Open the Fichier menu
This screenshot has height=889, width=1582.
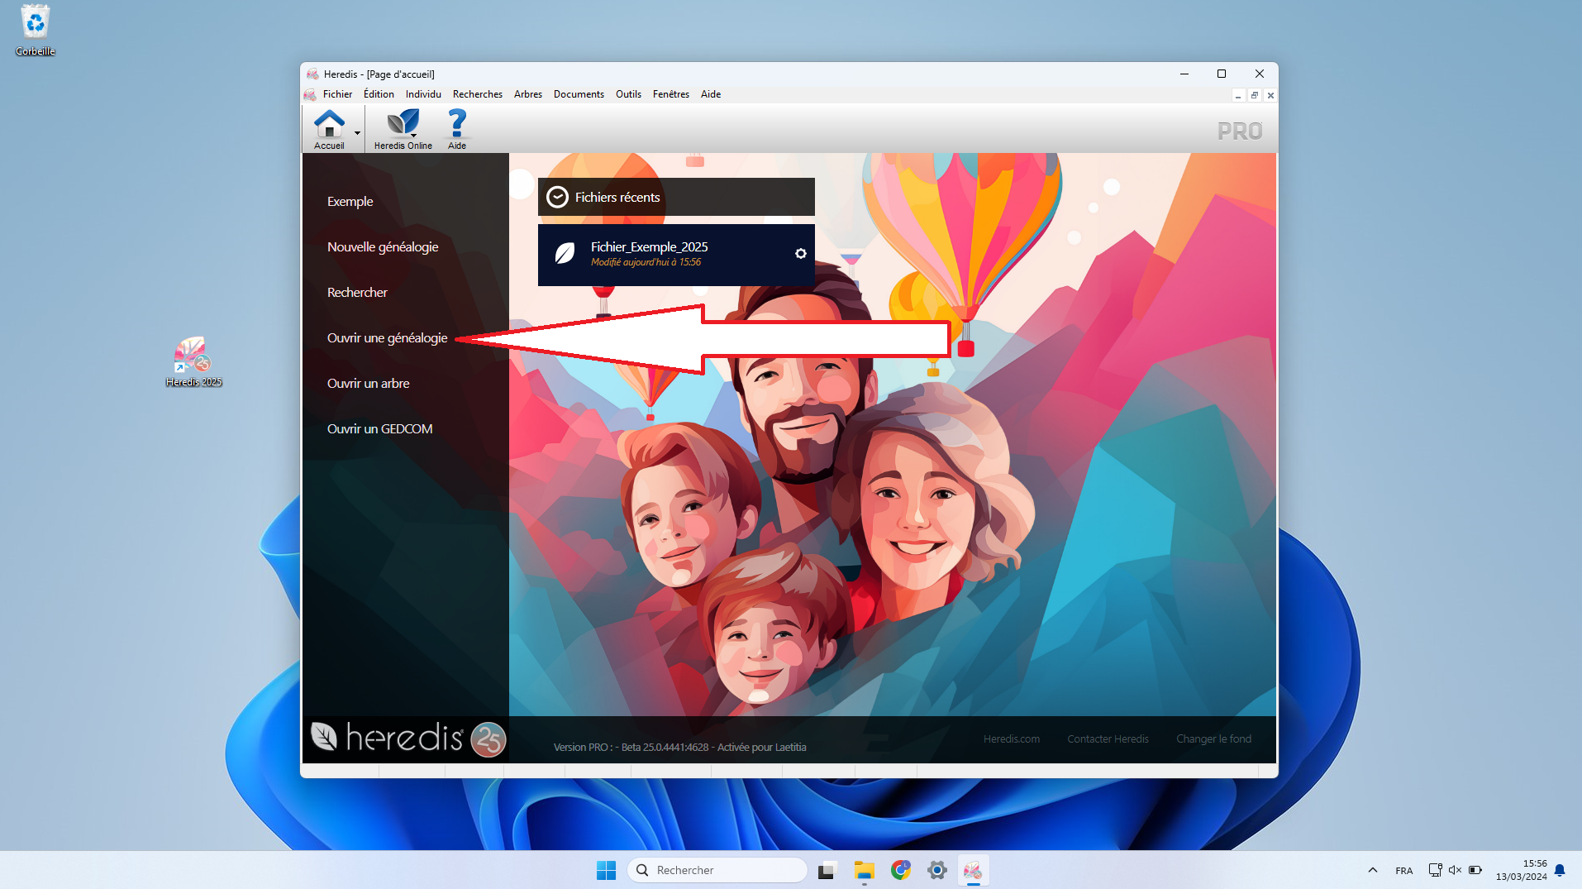337,94
